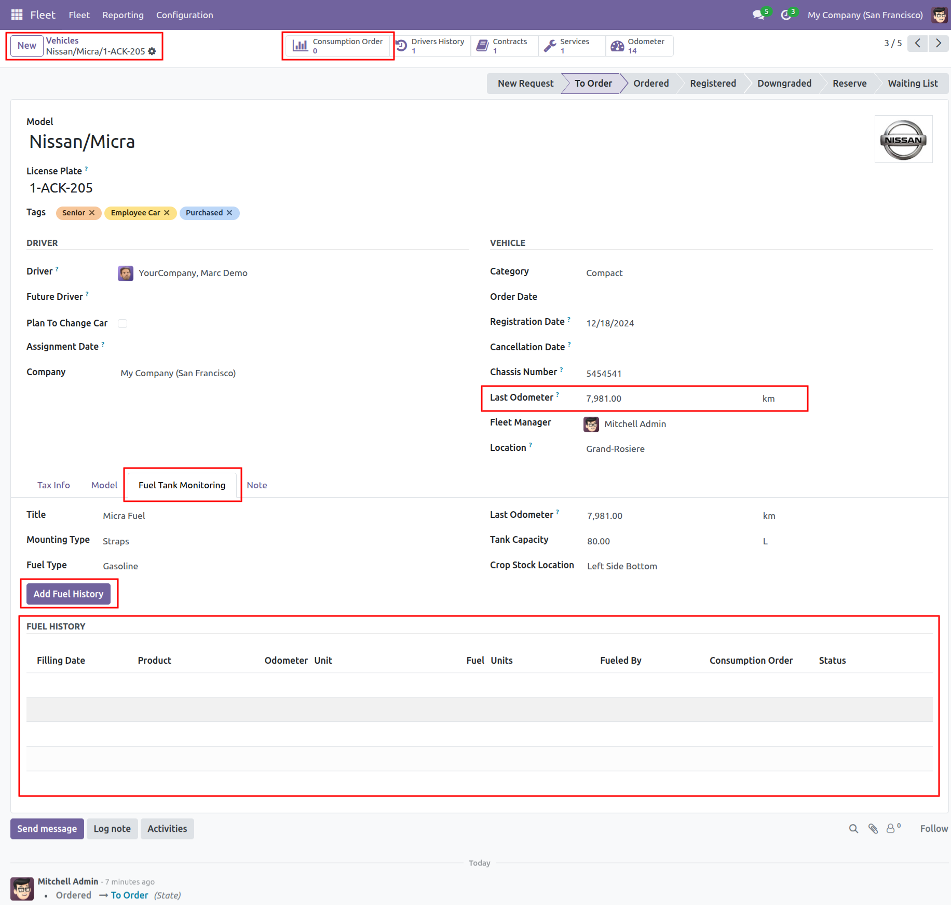951x905 pixels.
Task: Open the activities clock icon
Action: [786, 15]
